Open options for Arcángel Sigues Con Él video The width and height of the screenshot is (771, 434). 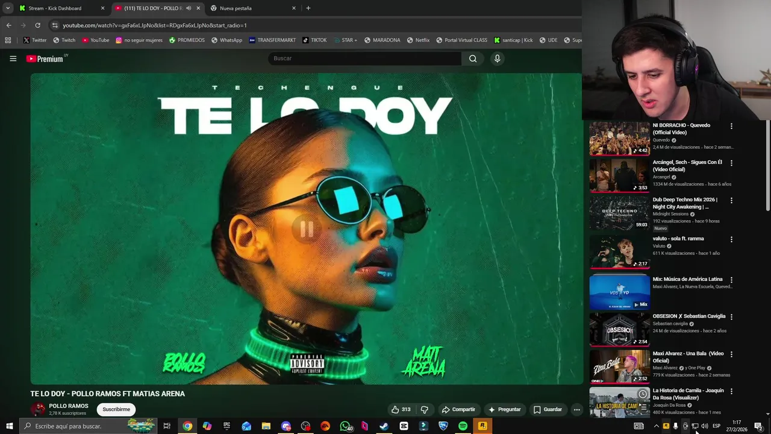pyautogui.click(x=731, y=163)
